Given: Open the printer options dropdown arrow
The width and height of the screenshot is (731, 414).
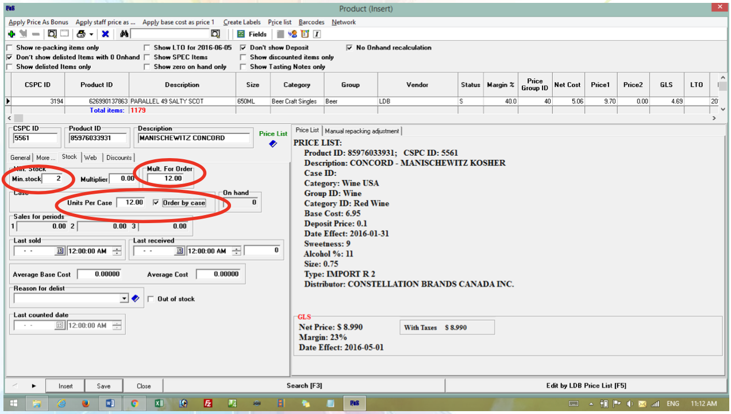Looking at the screenshot, I should (91, 34).
